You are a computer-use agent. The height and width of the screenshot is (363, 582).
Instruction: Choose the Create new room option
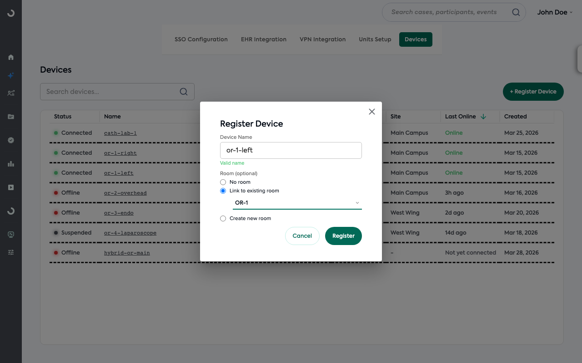pos(223,218)
